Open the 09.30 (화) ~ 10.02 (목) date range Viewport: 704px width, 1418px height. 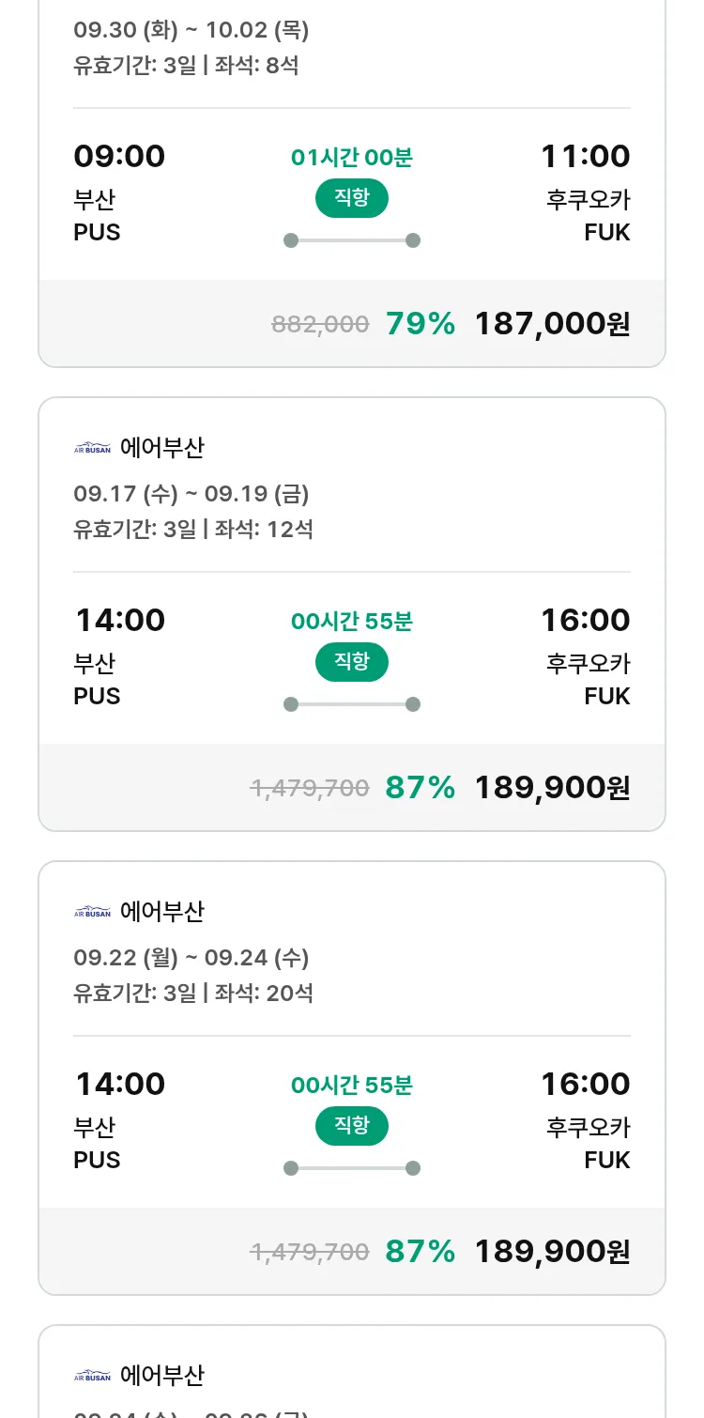191,30
